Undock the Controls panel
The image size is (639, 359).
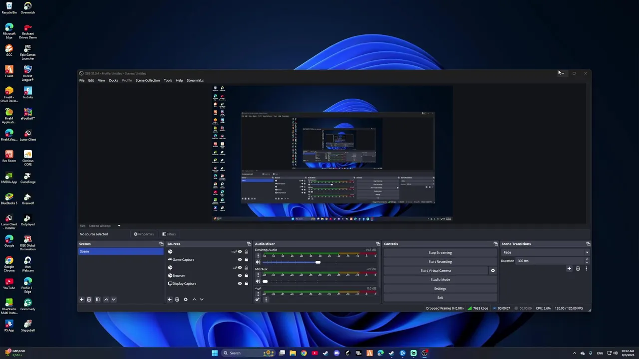pos(496,244)
